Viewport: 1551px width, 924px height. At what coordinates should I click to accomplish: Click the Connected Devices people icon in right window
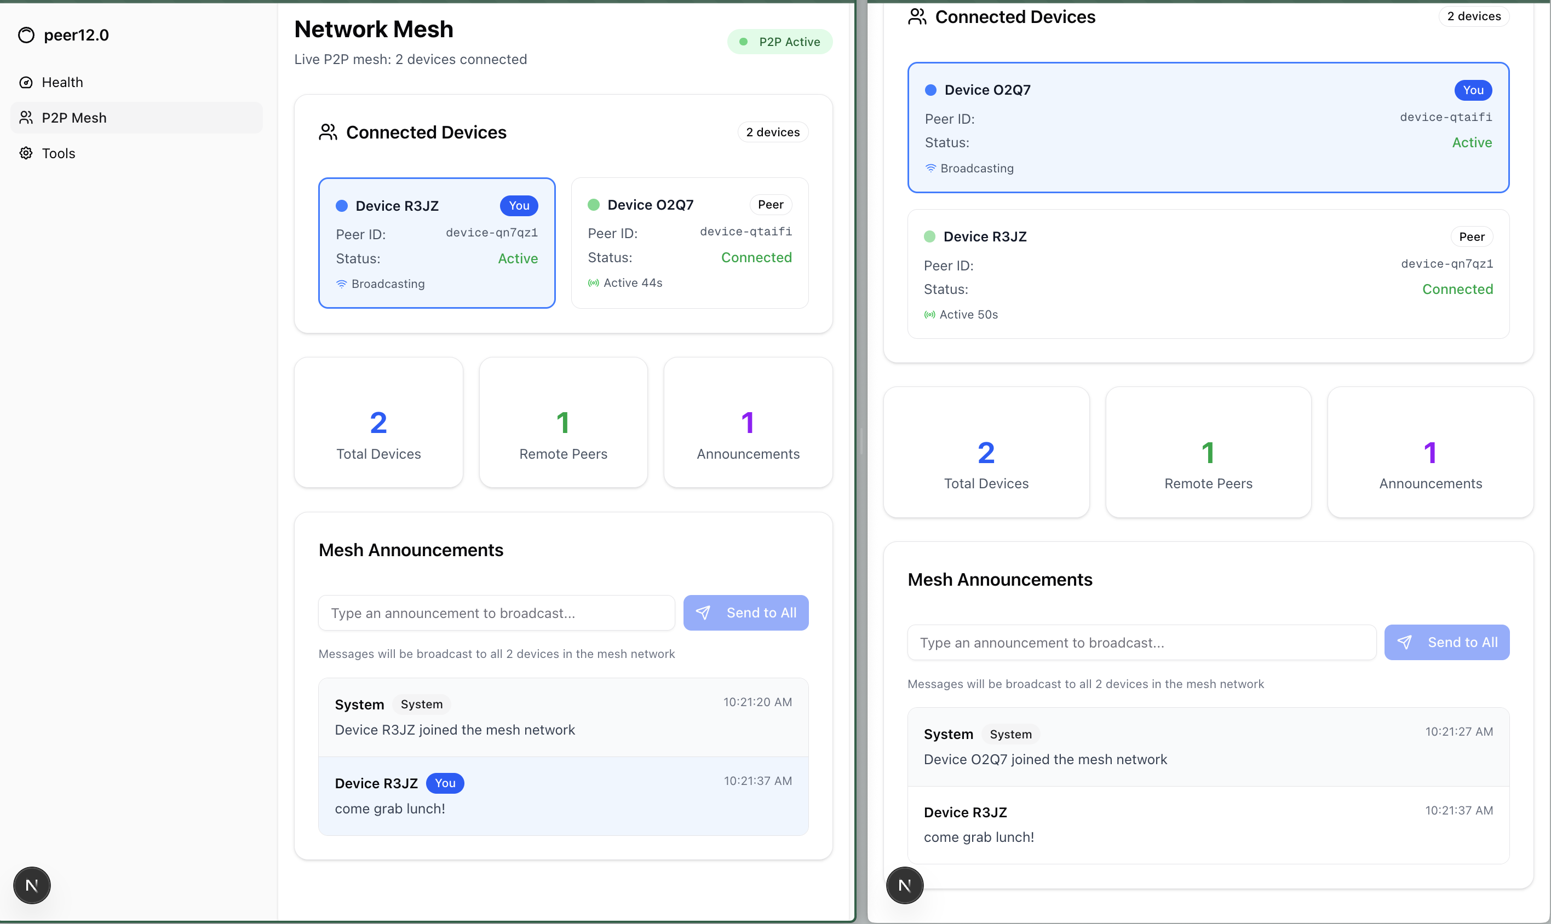click(x=917, y=17)
